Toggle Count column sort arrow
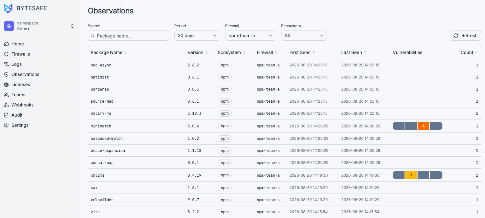This screenshot has width=485, height=218. pos(476,52)
